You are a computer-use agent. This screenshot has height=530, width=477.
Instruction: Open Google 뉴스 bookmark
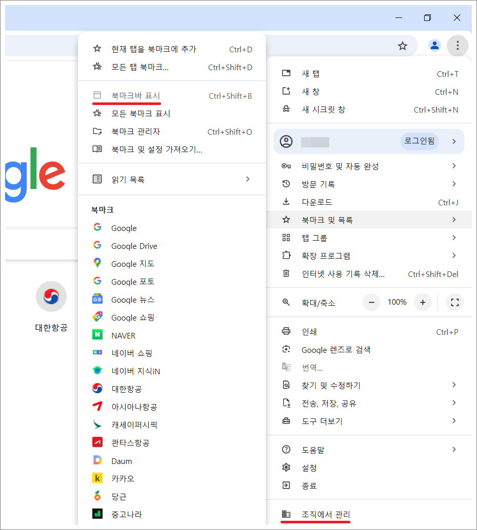(172, 300)
